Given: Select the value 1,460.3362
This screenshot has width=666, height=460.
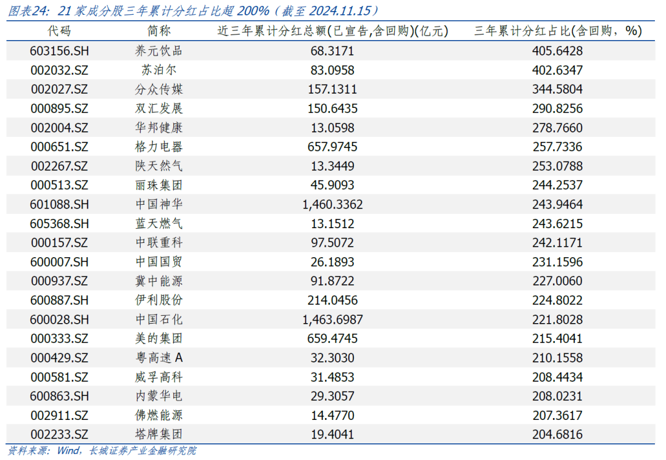Looking at the screenshot, I should (x=332, y=204).
